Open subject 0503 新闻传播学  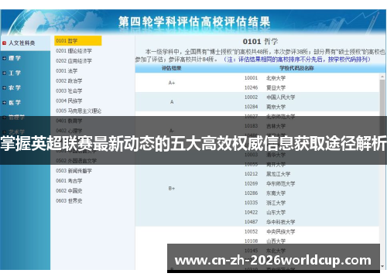pos(74,171)
